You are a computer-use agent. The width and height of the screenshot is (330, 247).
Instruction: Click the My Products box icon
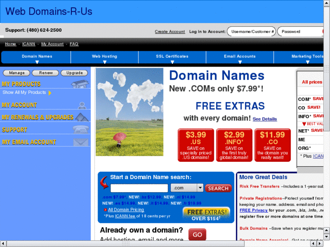tap(80, 84)
